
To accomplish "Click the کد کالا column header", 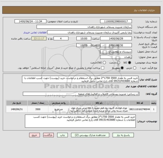I will tap(140, 103).
